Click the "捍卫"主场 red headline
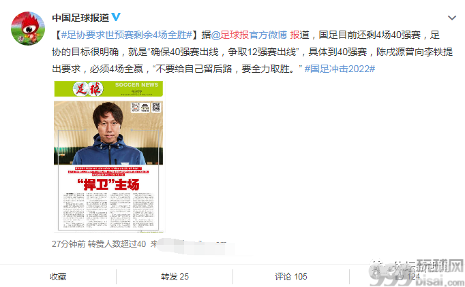Image resolution: width=465 pixels, height=287 pixels. point(108,184)
